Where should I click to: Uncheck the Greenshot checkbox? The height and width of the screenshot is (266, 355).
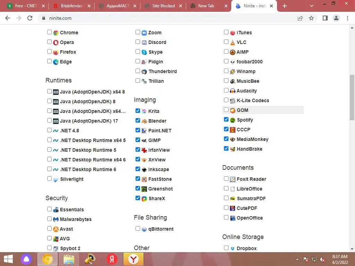[138, 188]
